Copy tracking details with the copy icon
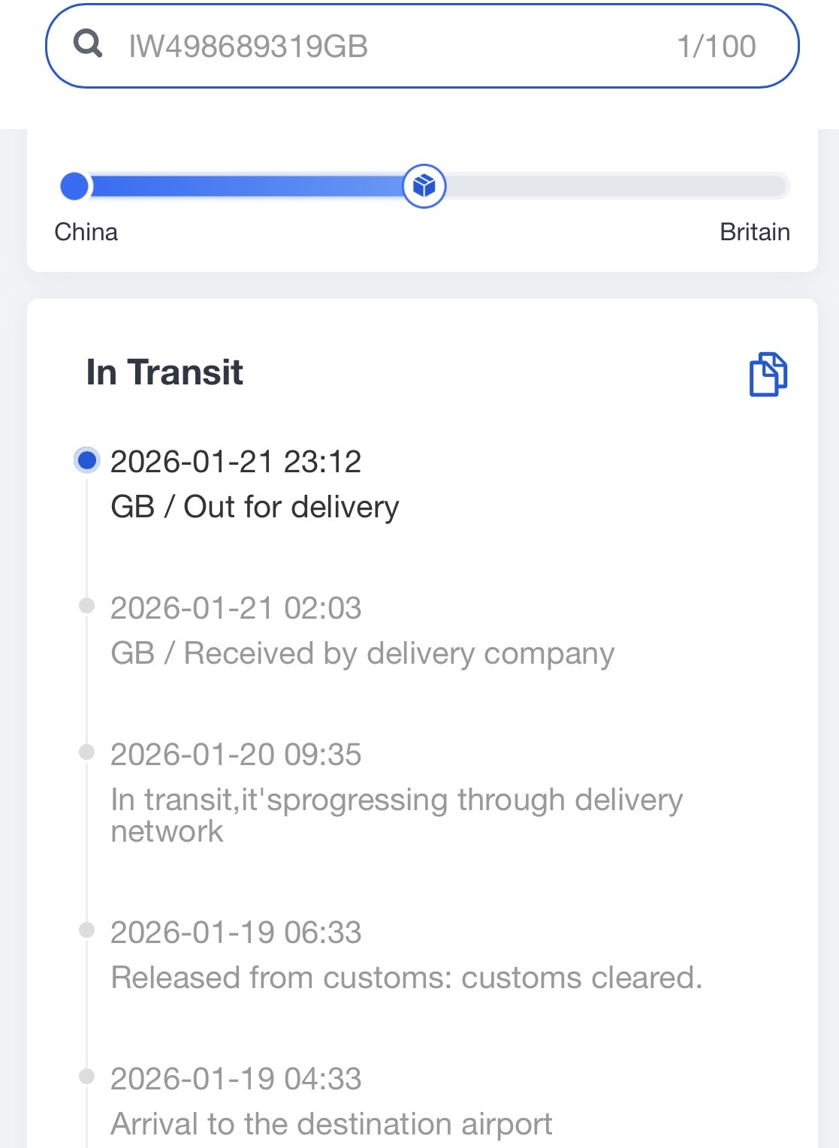This screenshot has width=839, height=1148. (768, 374)
